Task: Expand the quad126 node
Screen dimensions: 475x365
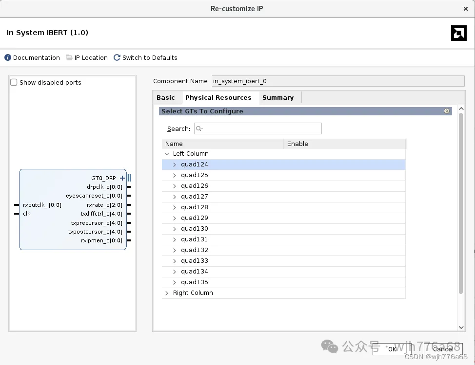Action: click(x=175, y=186)
